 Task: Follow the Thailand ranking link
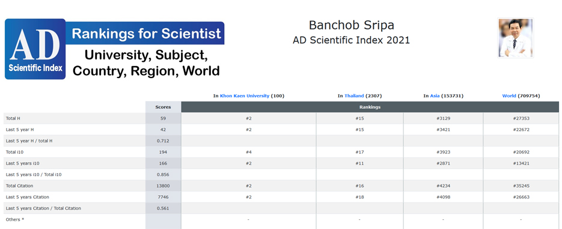tap(354, 96)
